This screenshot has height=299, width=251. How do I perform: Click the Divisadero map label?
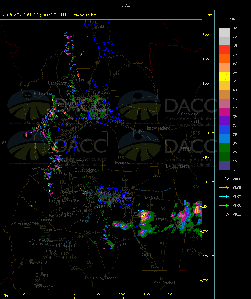tap(86, 170)
